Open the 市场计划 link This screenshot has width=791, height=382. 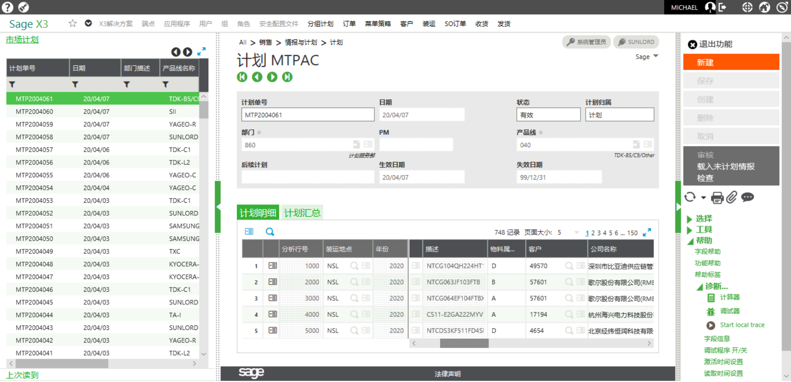click(x=22, y=39)
